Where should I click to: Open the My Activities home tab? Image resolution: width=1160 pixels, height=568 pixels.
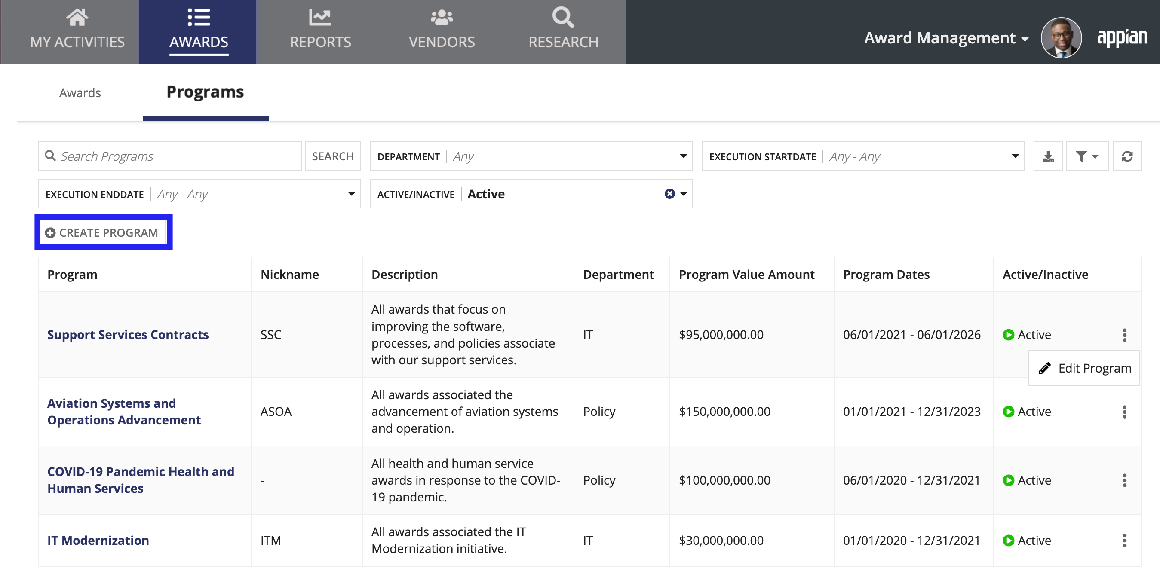[77, 31]
